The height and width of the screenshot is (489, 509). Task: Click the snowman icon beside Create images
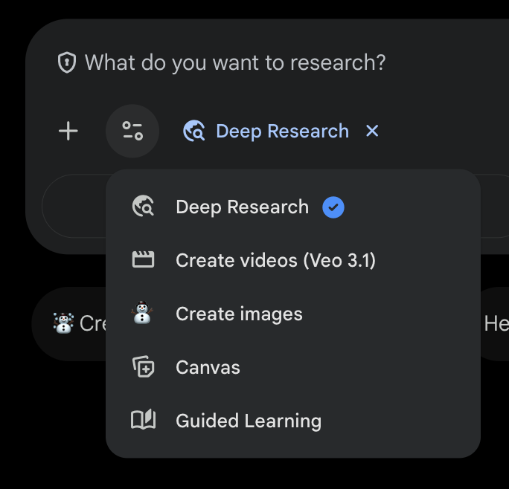142,313
